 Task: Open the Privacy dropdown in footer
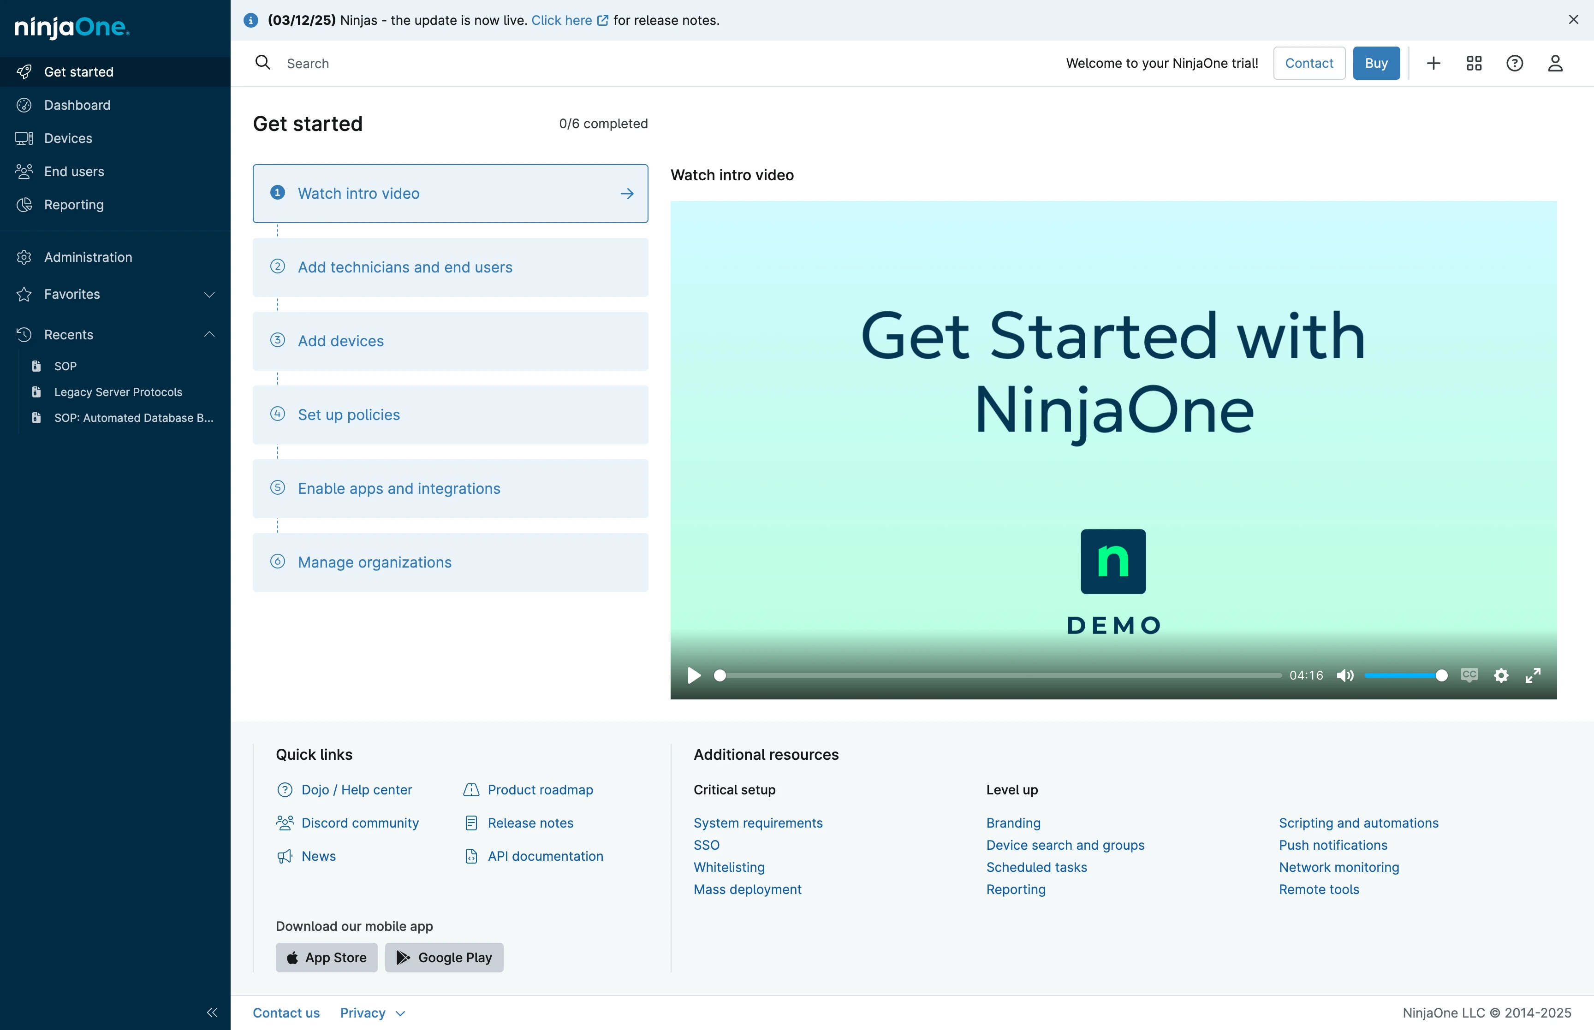(x=373, y=1012)
